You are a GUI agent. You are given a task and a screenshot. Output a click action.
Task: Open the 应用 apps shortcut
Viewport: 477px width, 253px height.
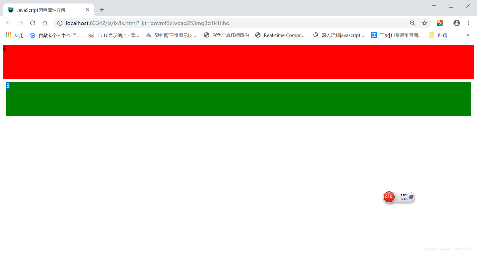click(x=15, y=35)
